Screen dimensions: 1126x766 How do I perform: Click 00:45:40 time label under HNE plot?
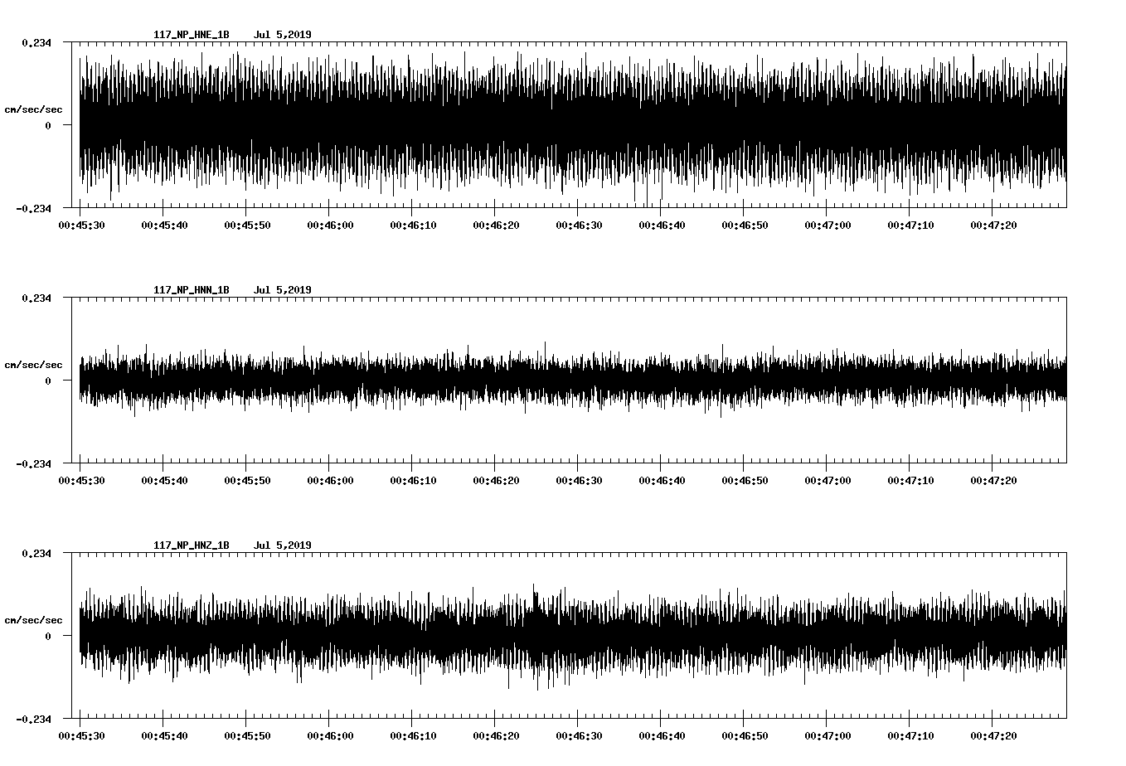tap(164, 225)
